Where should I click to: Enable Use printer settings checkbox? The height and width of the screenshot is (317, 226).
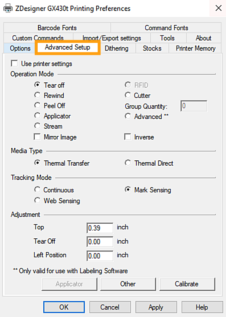[14, 63]
